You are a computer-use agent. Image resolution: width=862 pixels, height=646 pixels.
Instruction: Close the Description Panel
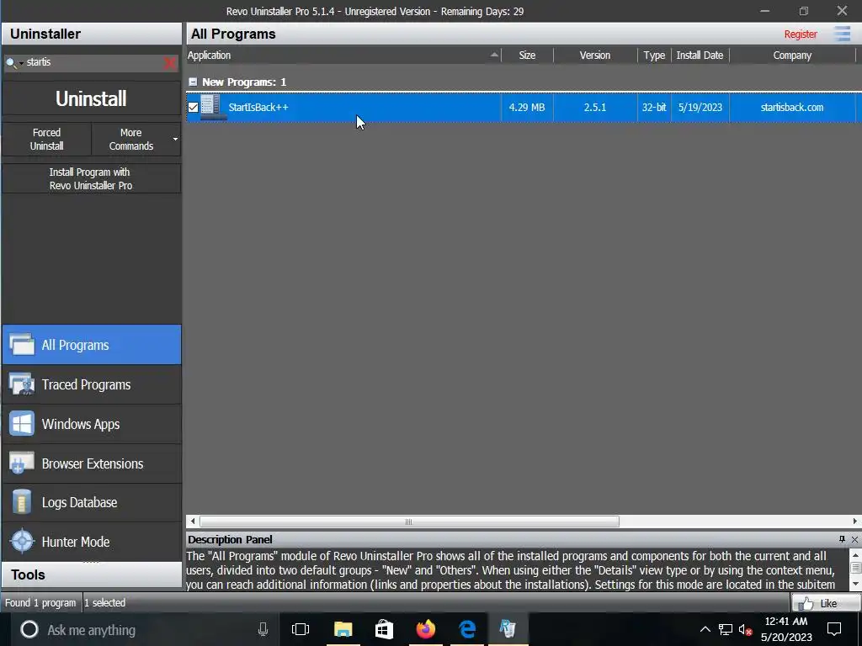point(855,539)
